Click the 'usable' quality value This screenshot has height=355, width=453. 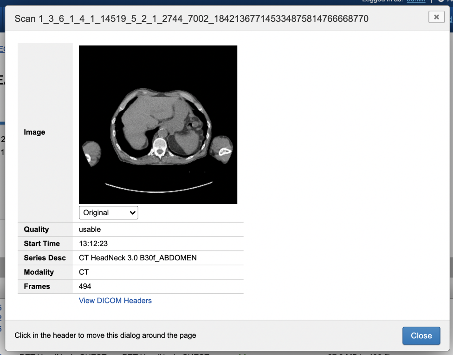90,230
